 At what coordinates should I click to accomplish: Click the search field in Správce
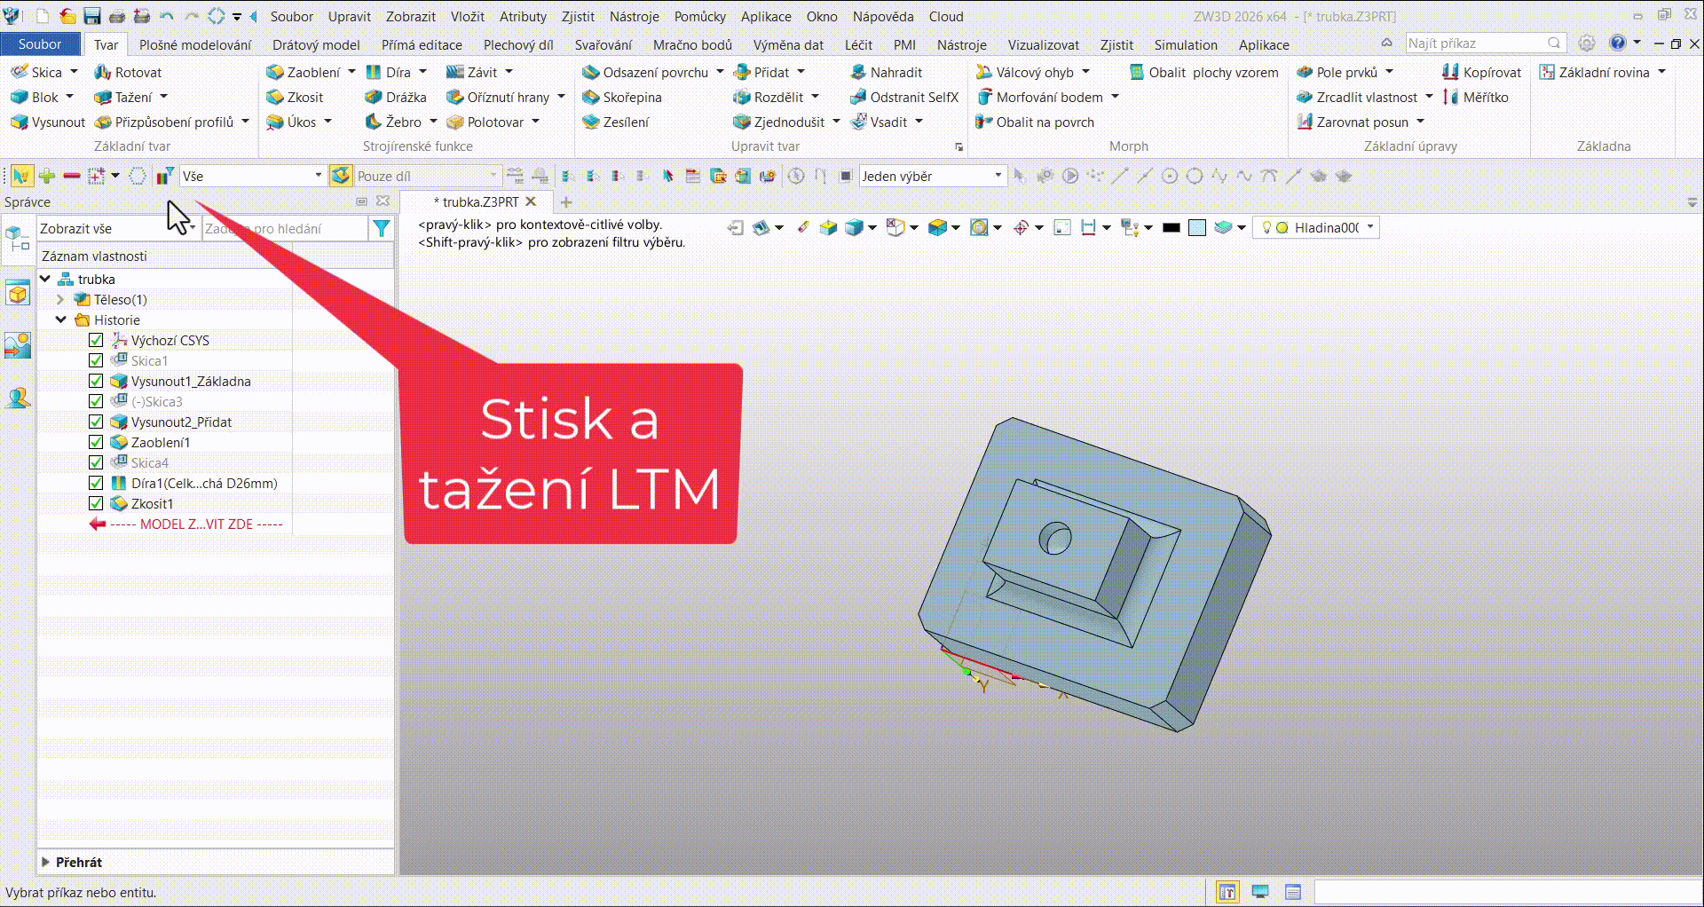click(x=284, y=228)
